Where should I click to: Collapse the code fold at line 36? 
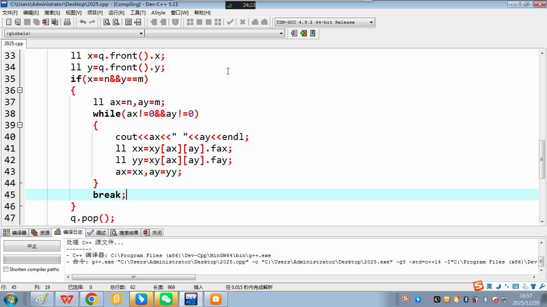[x=20, y=90]
